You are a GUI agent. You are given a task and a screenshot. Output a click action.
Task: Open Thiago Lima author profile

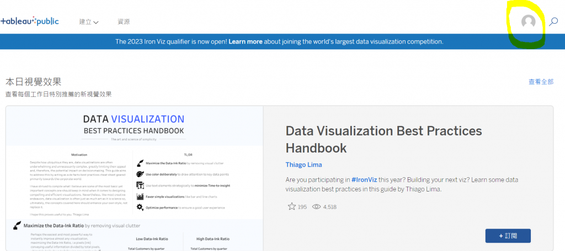coord(304,165)
